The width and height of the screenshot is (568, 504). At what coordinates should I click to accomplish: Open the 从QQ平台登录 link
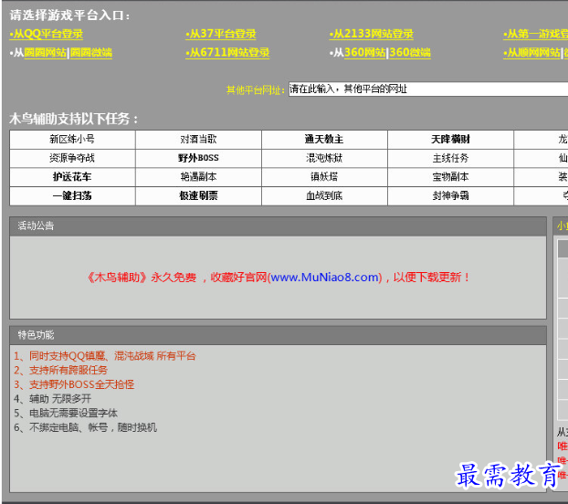coord(47,34)
